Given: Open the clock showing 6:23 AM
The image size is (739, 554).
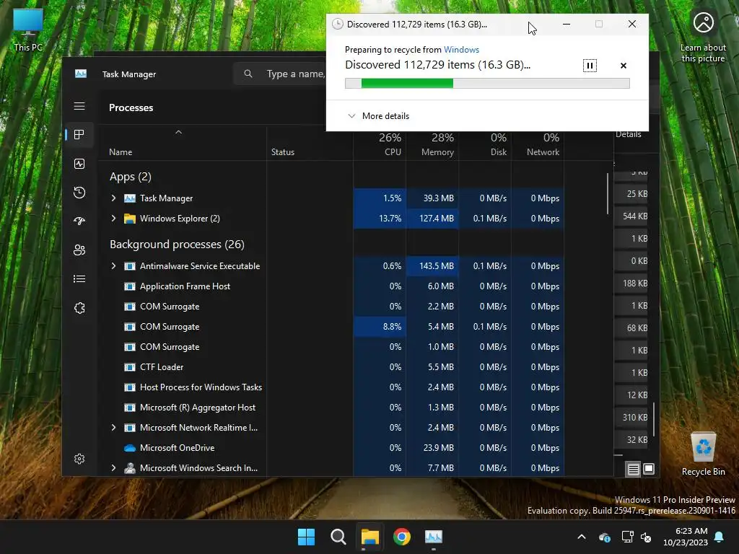Looking at the screenshot, I should (686, 537).
